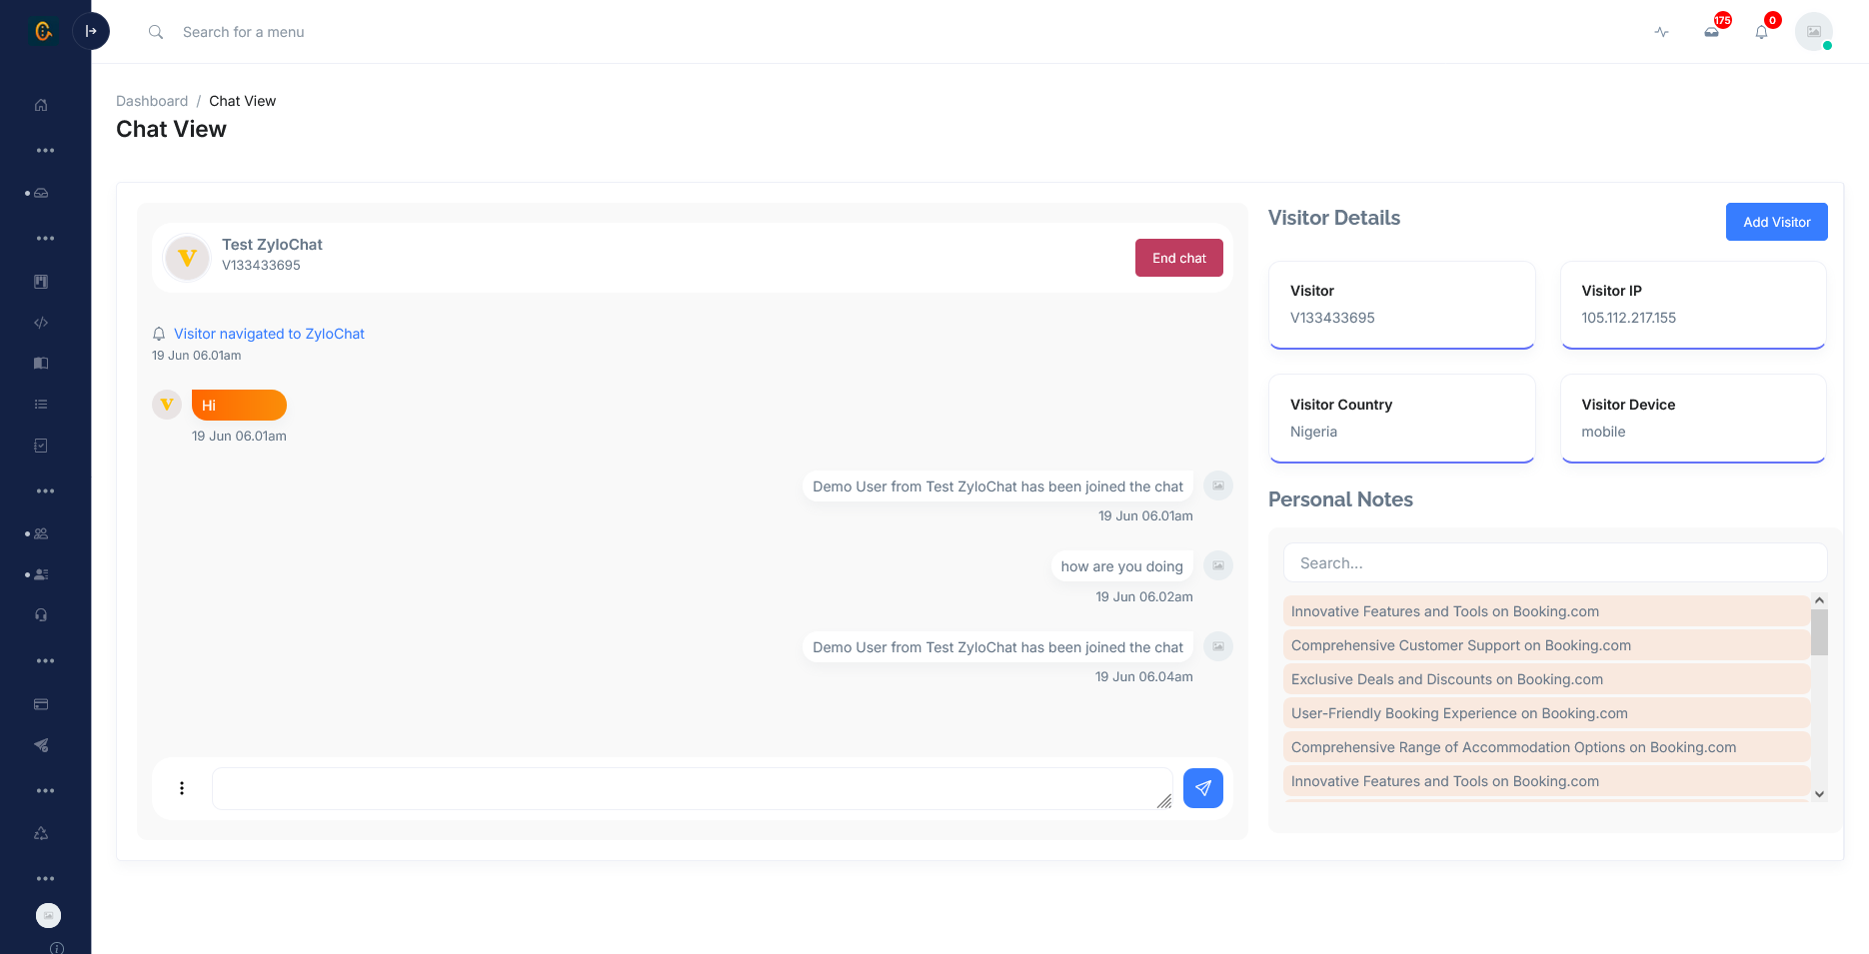Open the recycle arrows icon in sidebar
Image resolution: width=1869 pixels, height=954 pixels.
pyautogui.click(x=41, y=833)
